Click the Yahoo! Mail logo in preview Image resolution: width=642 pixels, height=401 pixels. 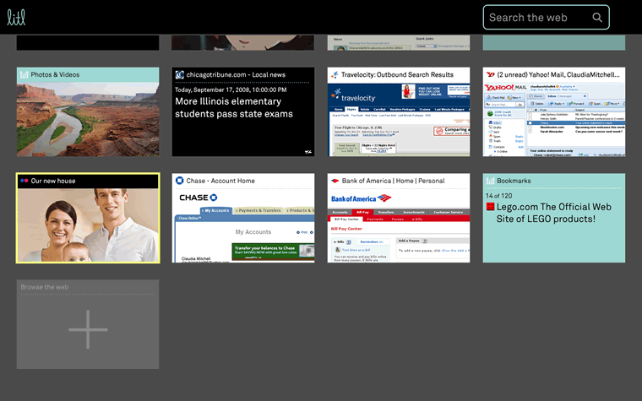coord(506,87)
